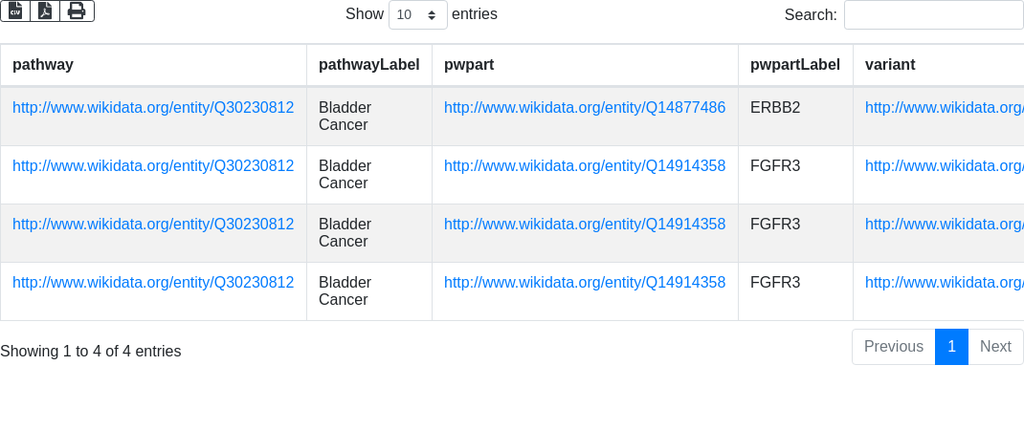Viewport: 1024px width, 430px height.
Task: Open the variant link in the last row
Action: pos(945,283)
